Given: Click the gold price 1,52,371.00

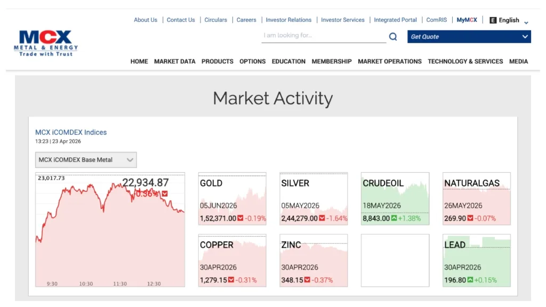Looking at the screenshot, I should (x=218, y=218).
